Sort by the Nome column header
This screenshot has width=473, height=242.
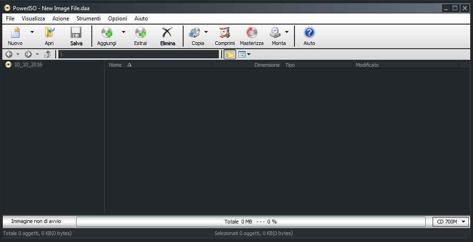(x=159, y=65)
